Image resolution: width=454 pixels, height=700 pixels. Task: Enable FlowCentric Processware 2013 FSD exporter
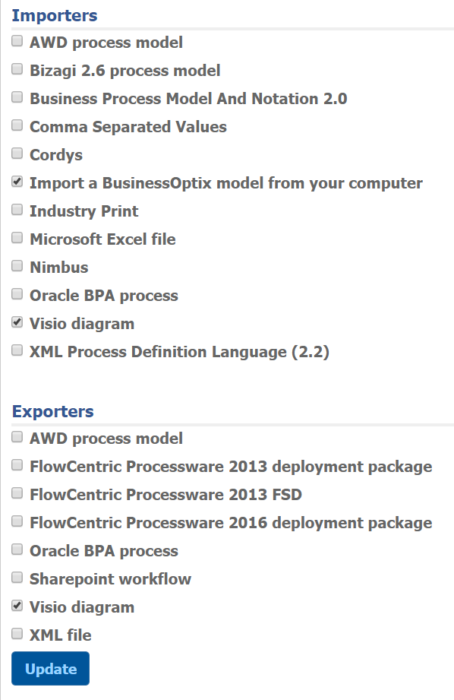coord(17,493)
